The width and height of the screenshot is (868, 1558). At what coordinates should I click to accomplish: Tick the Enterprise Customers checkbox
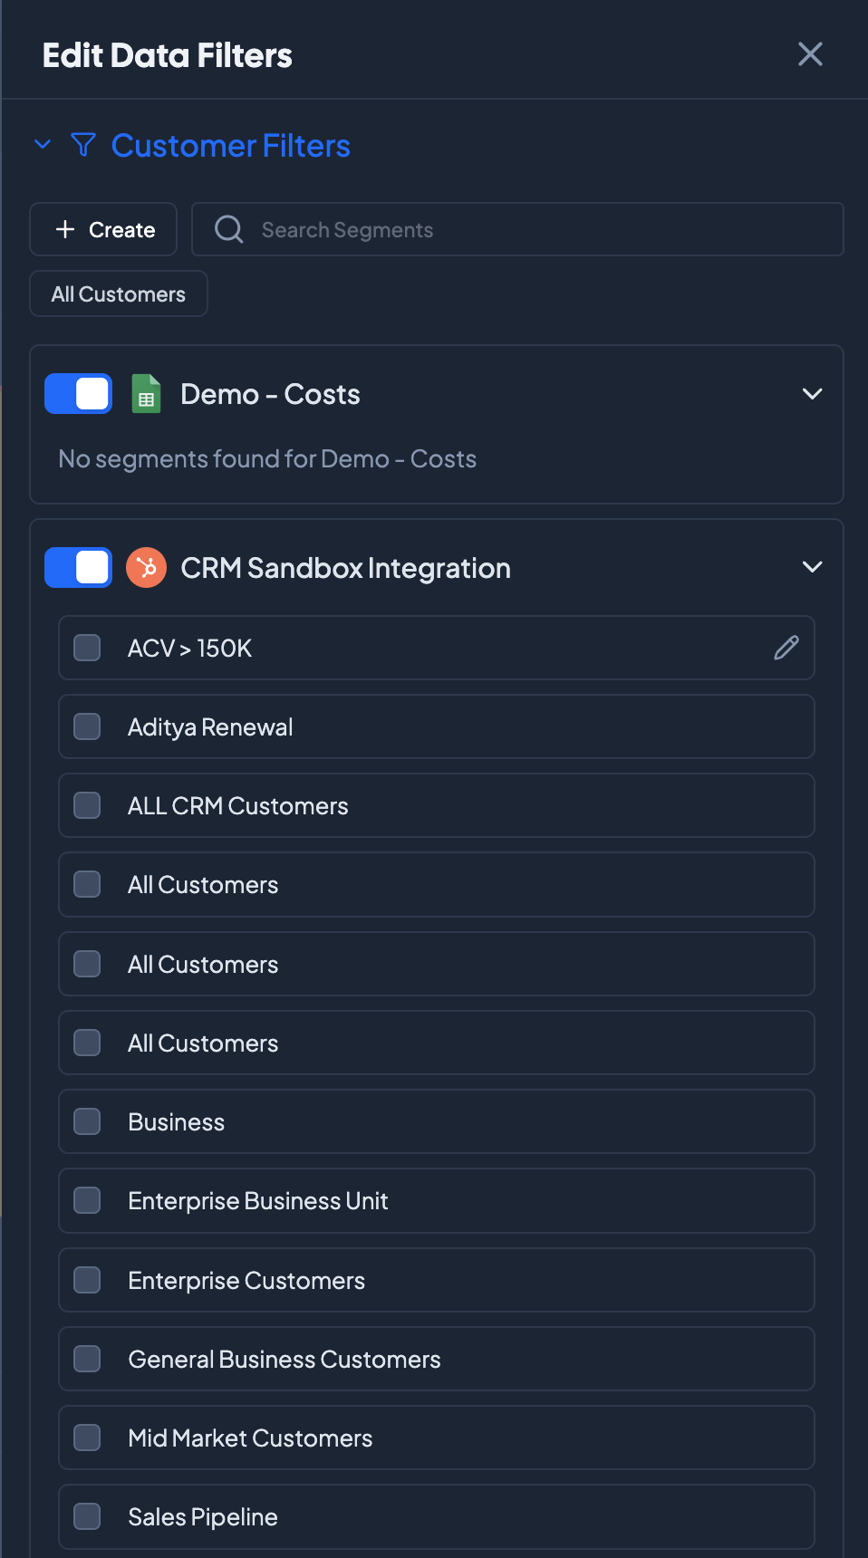point(87,1280)
